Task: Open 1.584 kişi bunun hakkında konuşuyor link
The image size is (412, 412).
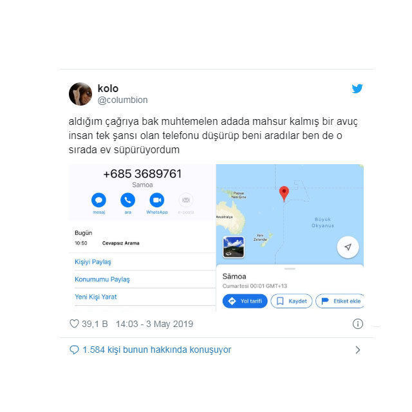Action: [x=157, y=350]
